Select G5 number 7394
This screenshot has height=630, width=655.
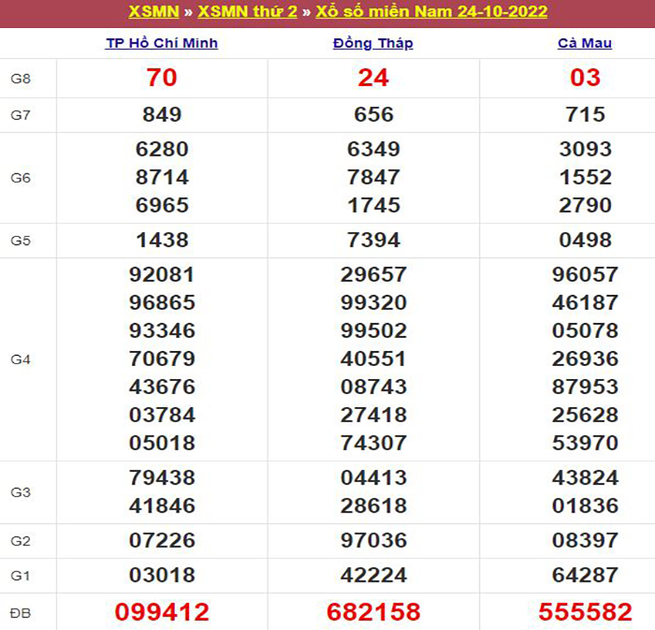click(374, 240)
